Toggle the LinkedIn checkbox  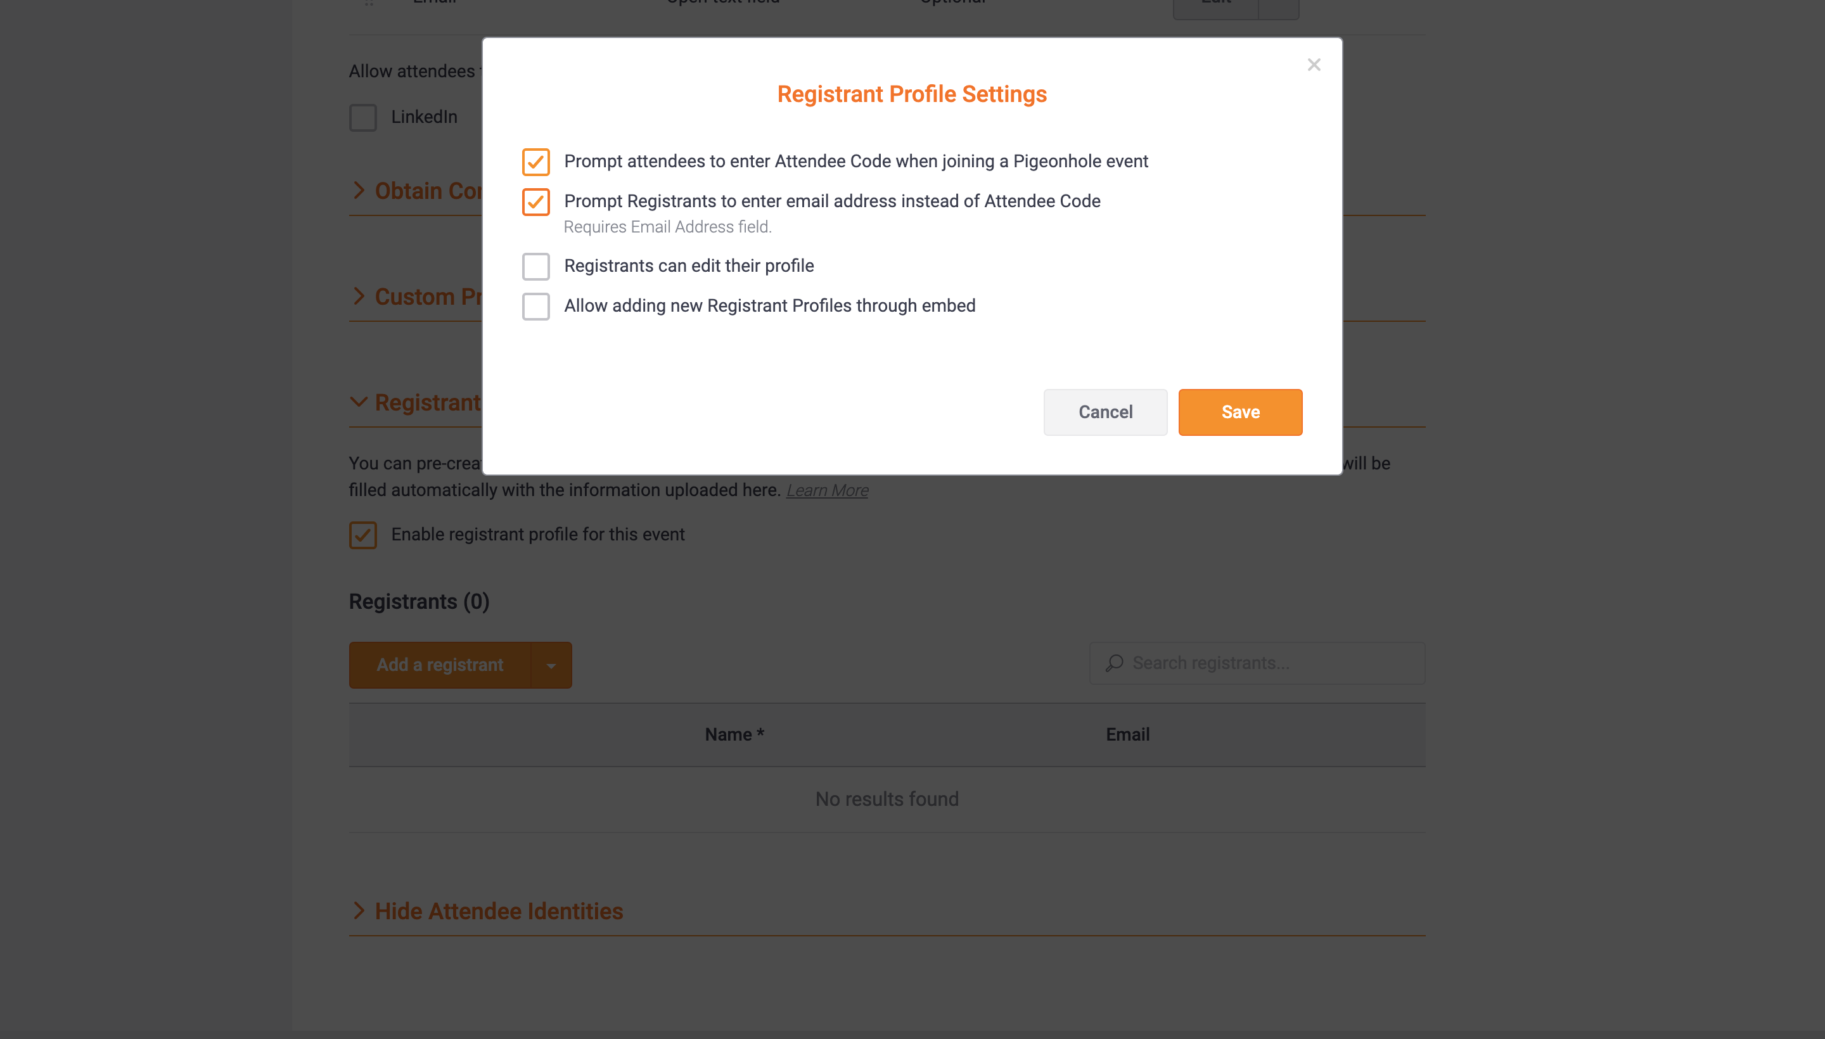pyautogui.click(x=362, y=118)
